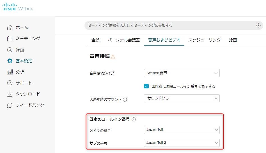The height and width of the screenshot is (153, 266).
Task: Click the warning icon beside 音声接続
Action: [113, 57]
